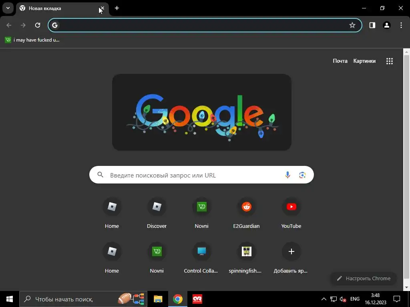This screenshot has height=307, width=410.
Task: Select the Новая вкладка tab
Action: click(x=62, y=8)
